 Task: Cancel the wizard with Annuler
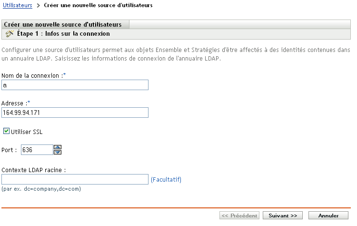click(328, 216)
